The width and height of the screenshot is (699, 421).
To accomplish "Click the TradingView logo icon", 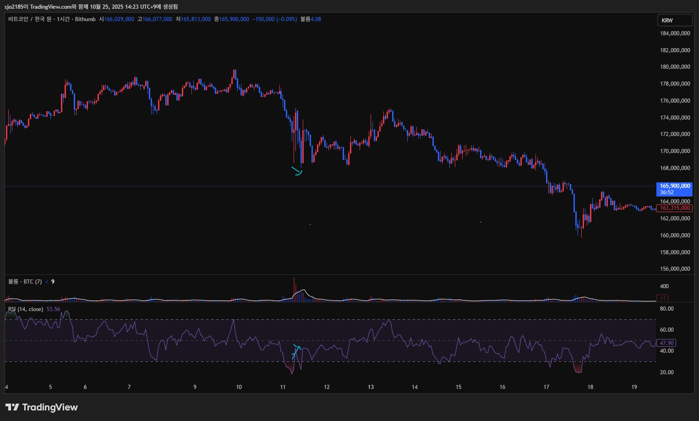I will (x=12, y=407).
